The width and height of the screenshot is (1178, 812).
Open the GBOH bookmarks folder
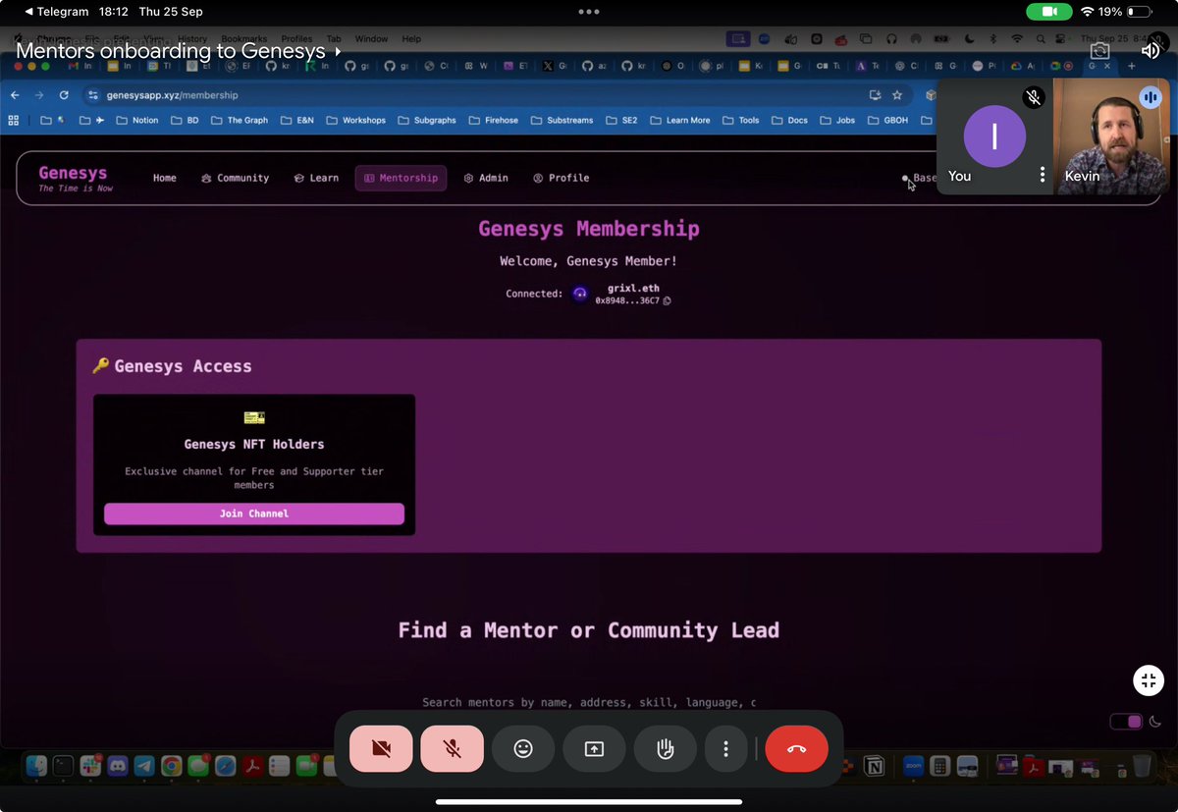pyautogui.click(x=888, y=120)
